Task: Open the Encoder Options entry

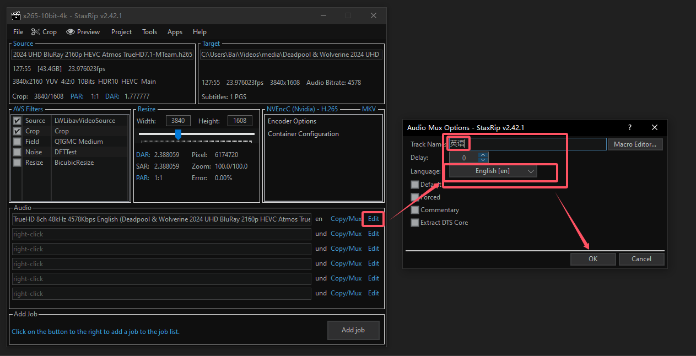Action: (292, 121)
